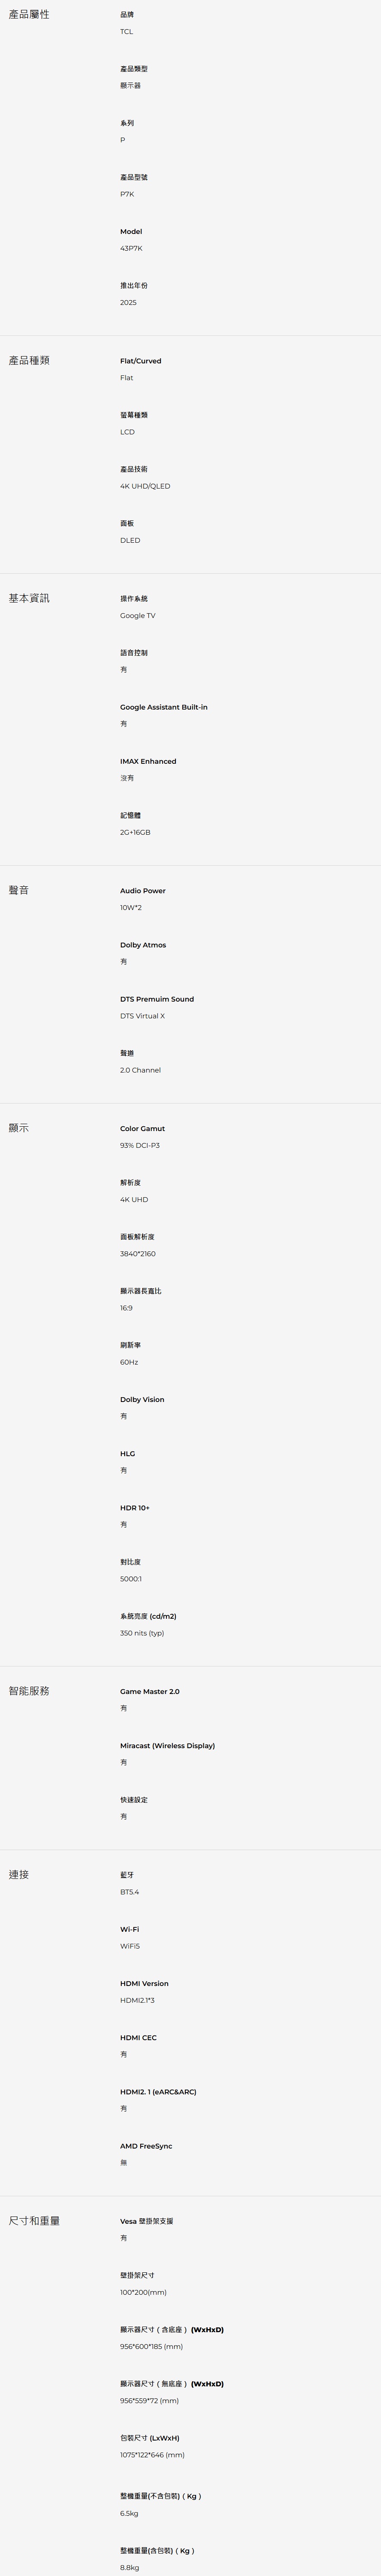Click the 93% DCI-P3 color gamut value
Image resolution: width=381 pixels, height=2576 pixels.
pyautogui.click(x=140, y=1145)
